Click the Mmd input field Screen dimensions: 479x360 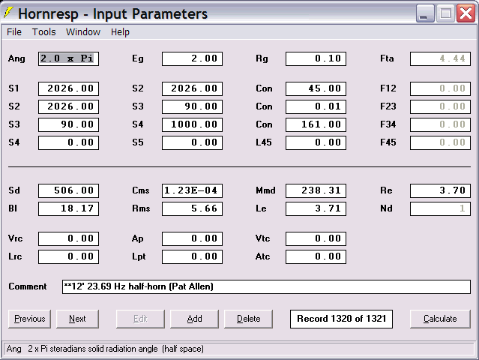coord(316,190)
